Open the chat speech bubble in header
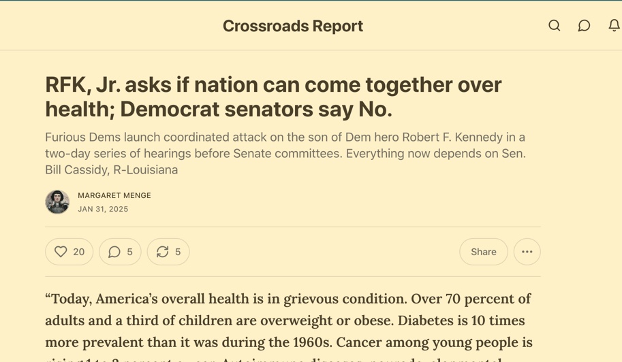This screenshot has height=362, width=622. (x=584, y=26)
